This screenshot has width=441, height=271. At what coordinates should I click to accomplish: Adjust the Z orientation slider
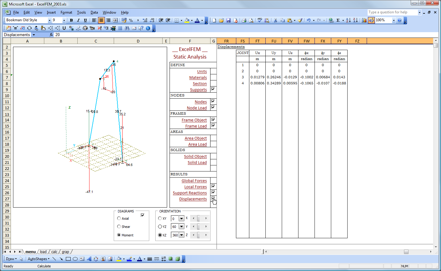click(x=200, y=235)
